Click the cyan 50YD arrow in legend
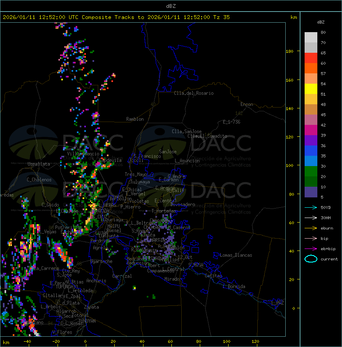This screenshot has height=347, width=342. click(311, 207)
